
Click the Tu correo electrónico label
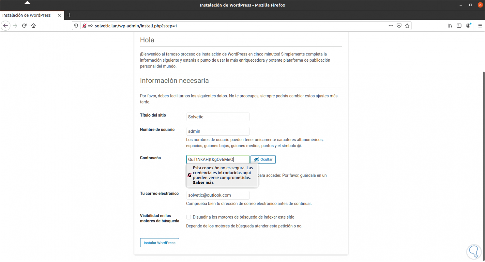tap(159, 194)
